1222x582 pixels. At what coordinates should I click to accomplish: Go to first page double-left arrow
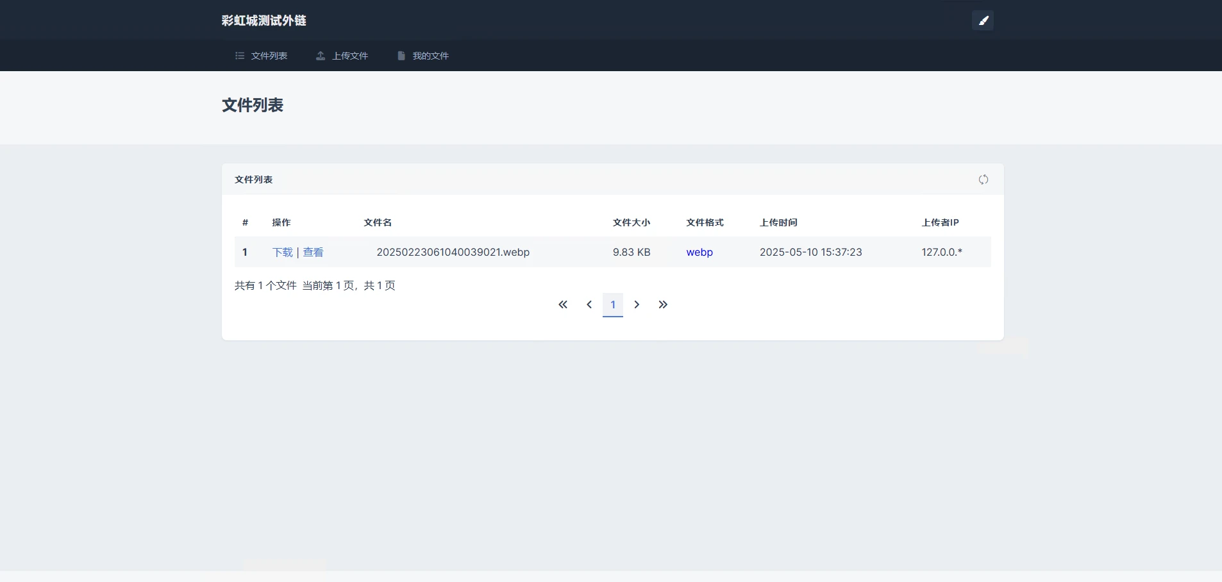click(563, 304)
